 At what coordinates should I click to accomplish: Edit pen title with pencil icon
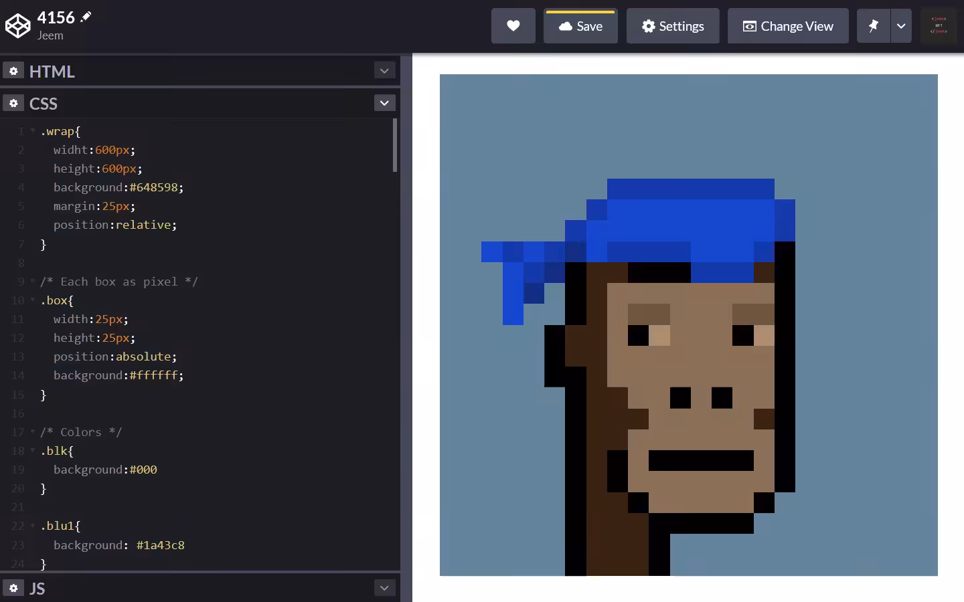(x=86, y=17)
